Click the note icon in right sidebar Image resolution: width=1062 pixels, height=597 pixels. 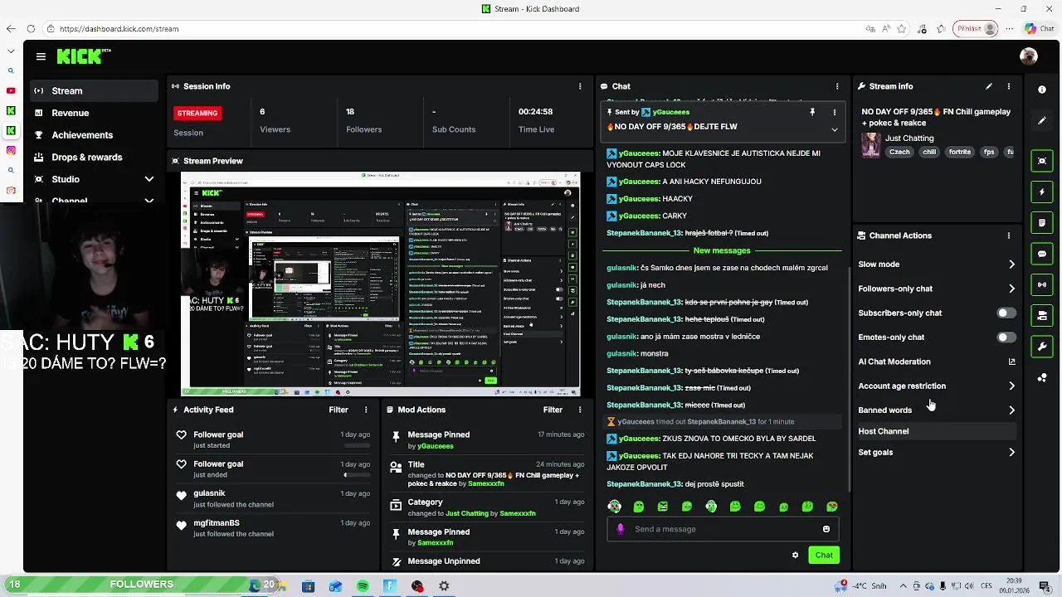click(x=1042, y=223)
